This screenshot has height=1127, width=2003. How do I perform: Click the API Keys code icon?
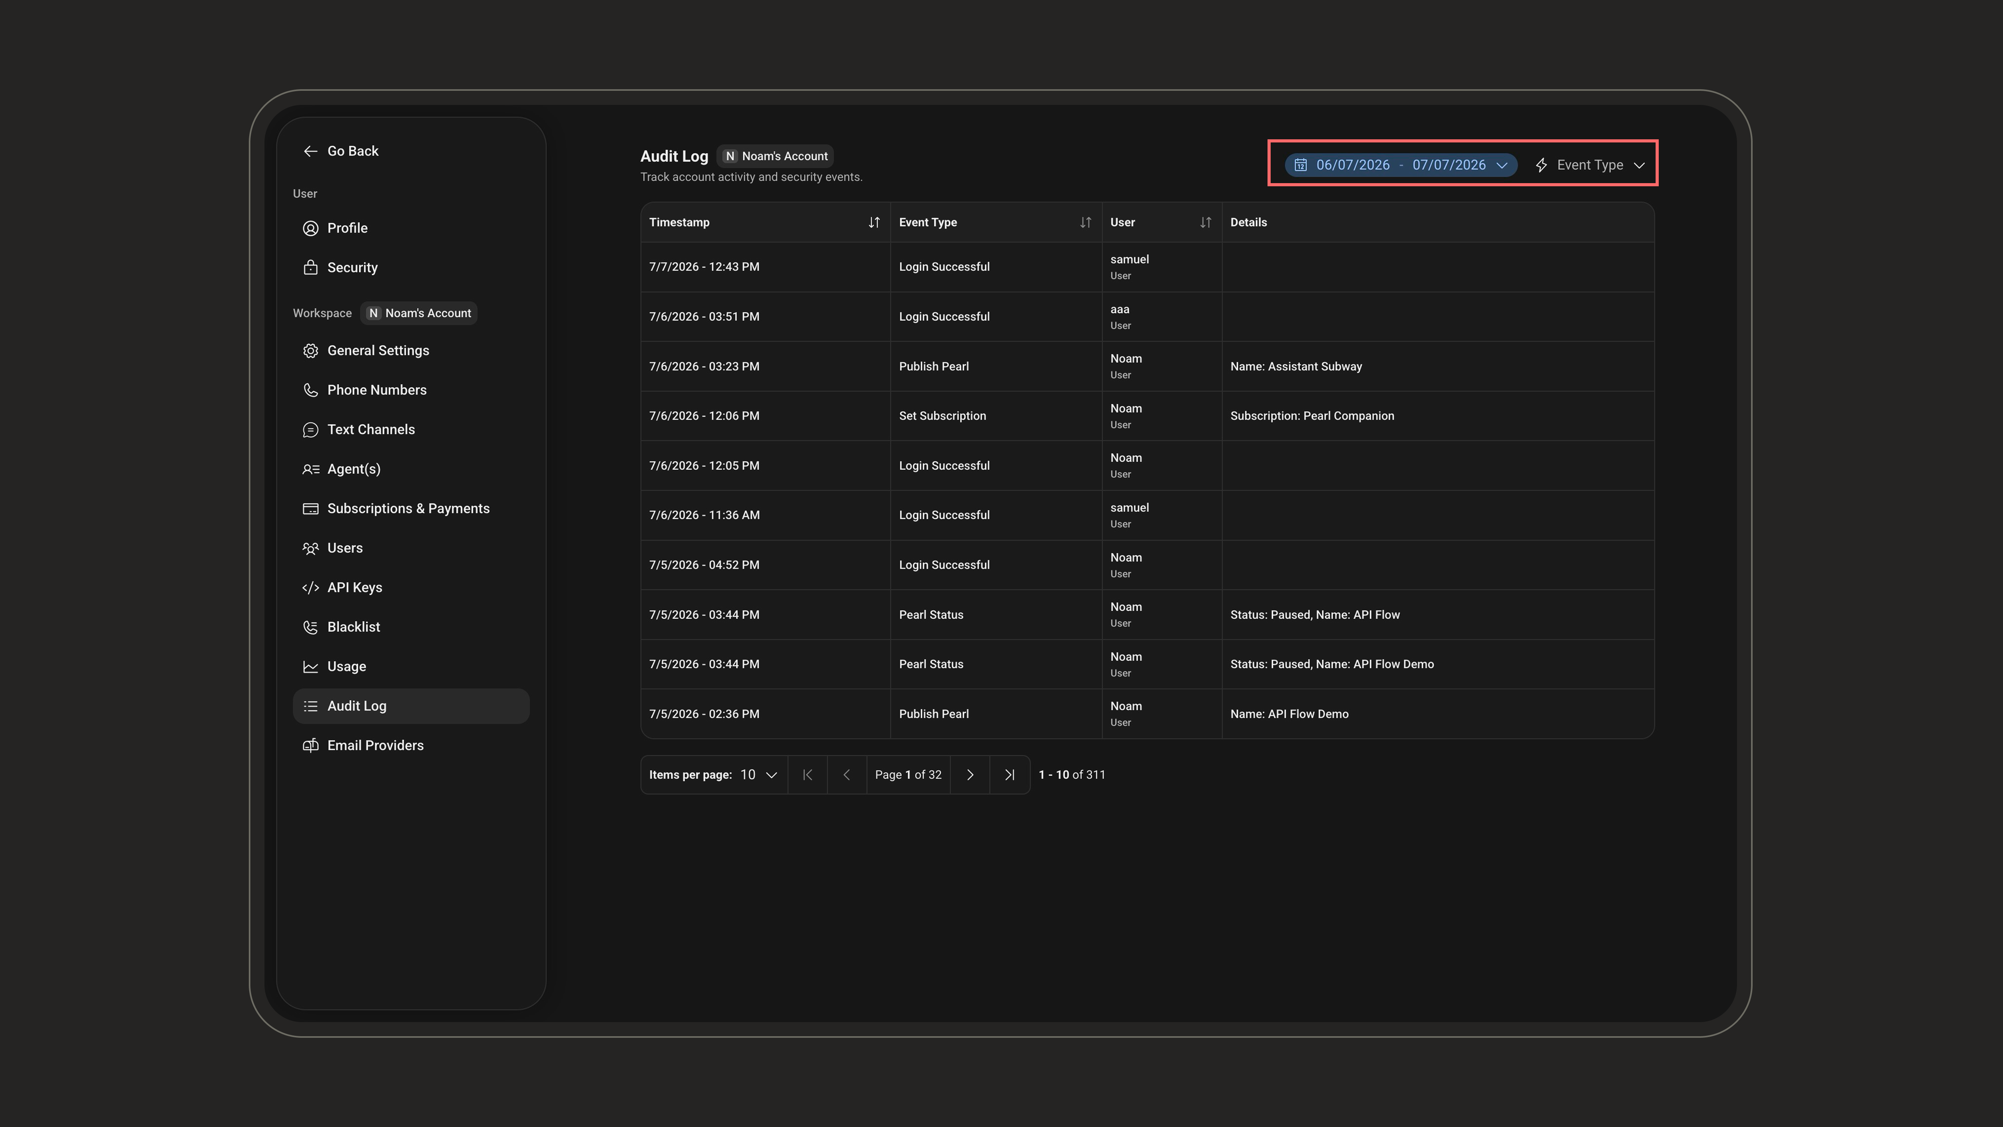[310, 588]
